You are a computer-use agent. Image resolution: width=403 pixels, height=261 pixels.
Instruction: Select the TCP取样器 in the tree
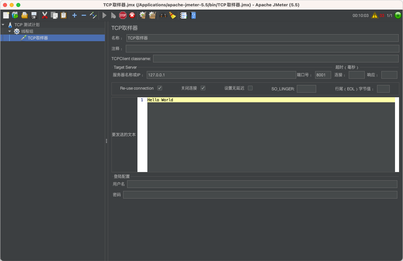pyautogui.click(x=38, y=38)
